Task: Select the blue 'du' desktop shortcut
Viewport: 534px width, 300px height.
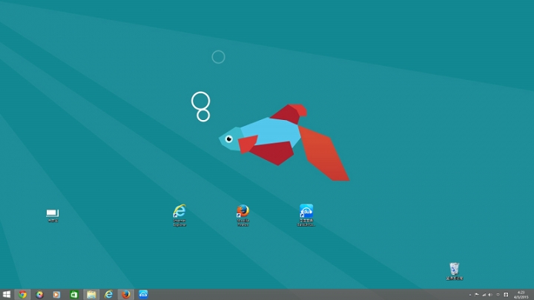Action: point(306,215)
